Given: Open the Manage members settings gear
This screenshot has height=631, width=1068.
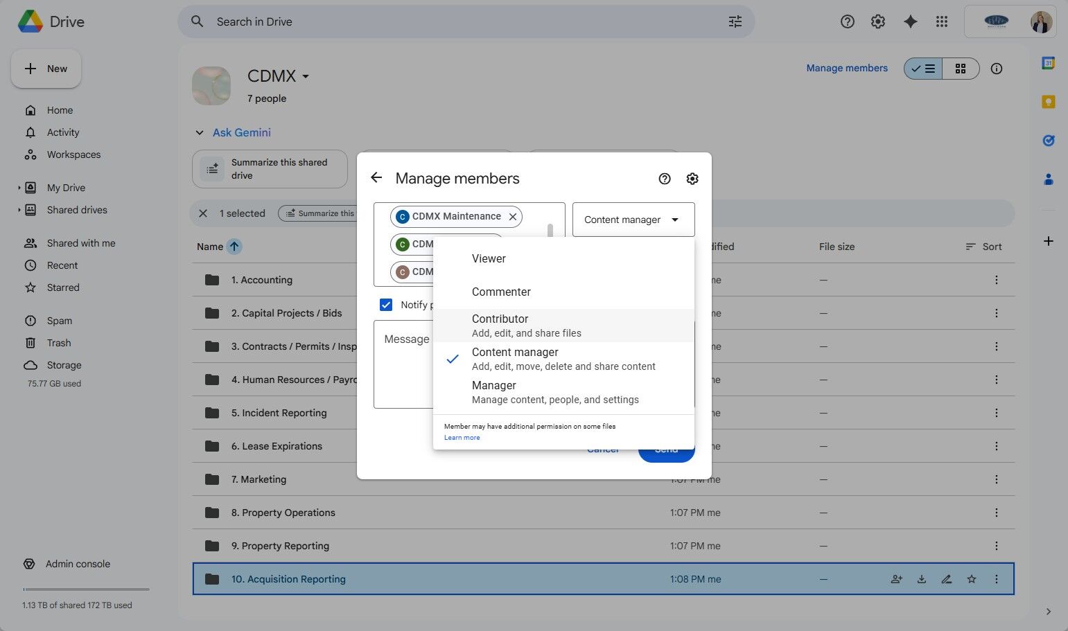Looking at the screenshot, I should 692,179.
